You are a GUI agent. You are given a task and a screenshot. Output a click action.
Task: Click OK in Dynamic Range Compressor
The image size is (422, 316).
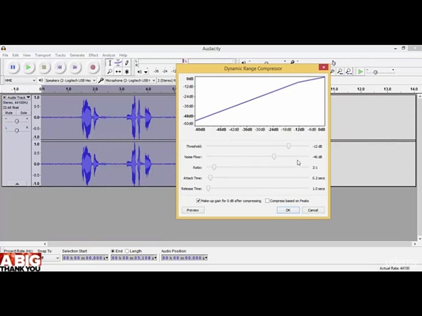click(x=288, y=210)
